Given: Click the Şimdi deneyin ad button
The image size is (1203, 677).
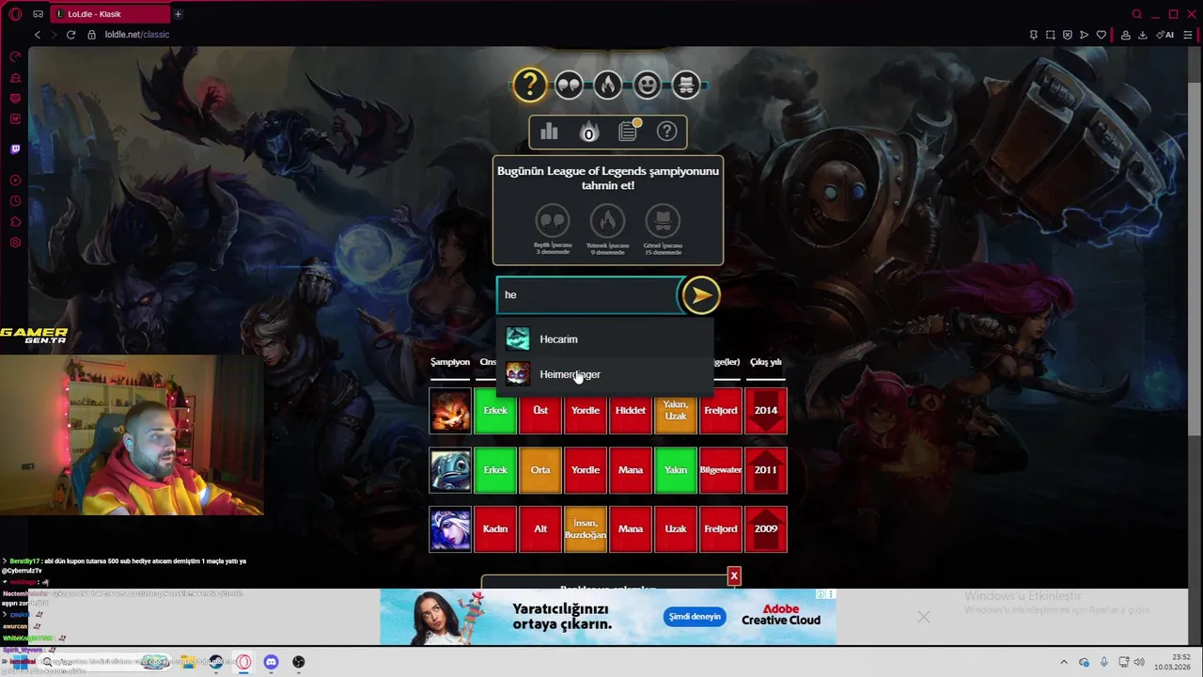Looking at the screenshot, I should [695, 617].
